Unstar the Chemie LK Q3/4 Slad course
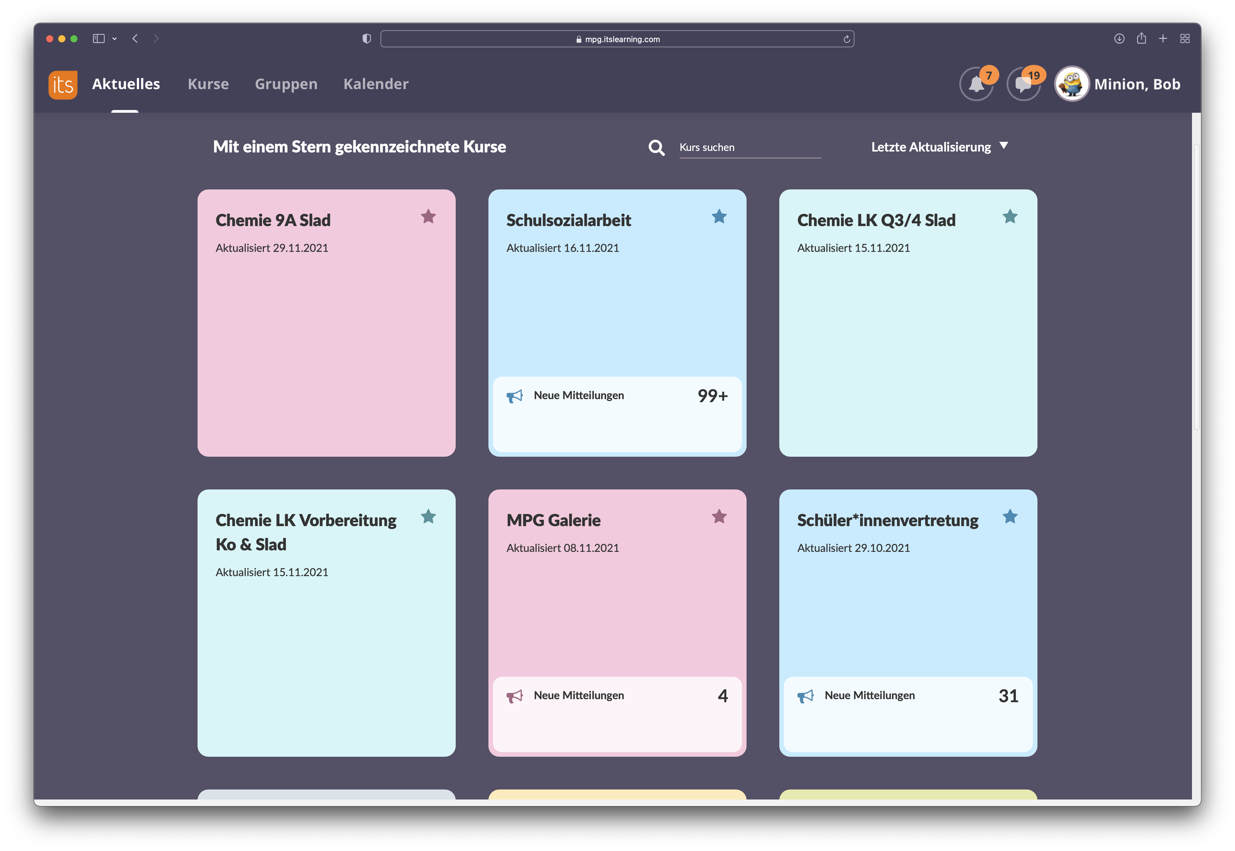 [x=1010, y=216]
